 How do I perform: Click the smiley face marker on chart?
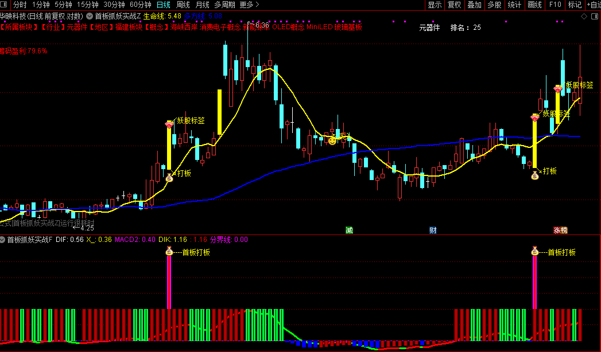332,140
